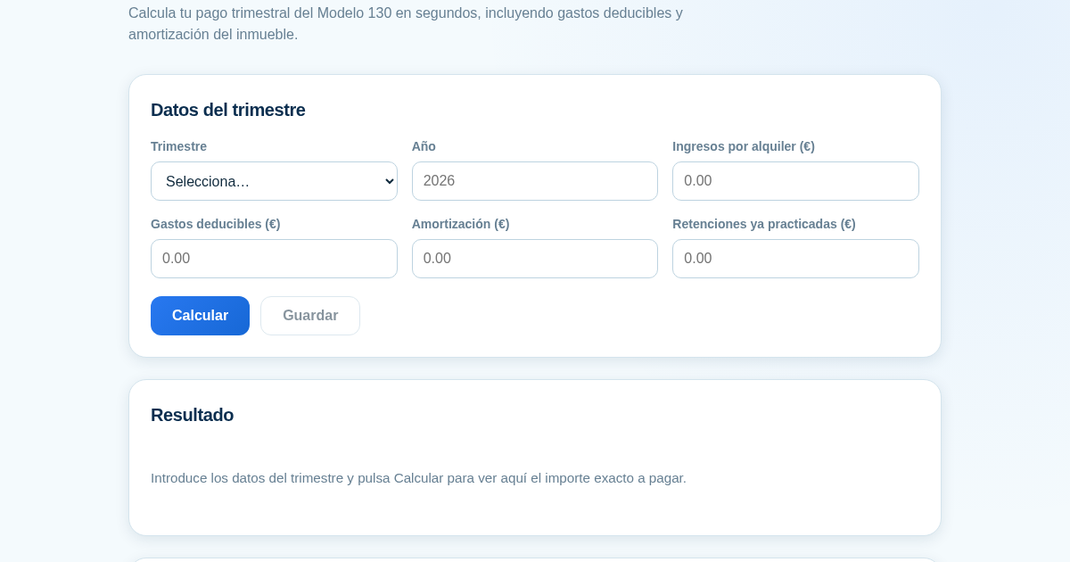Open the Trimestre dropdown

pyautogui.click(x=274, y=181)
